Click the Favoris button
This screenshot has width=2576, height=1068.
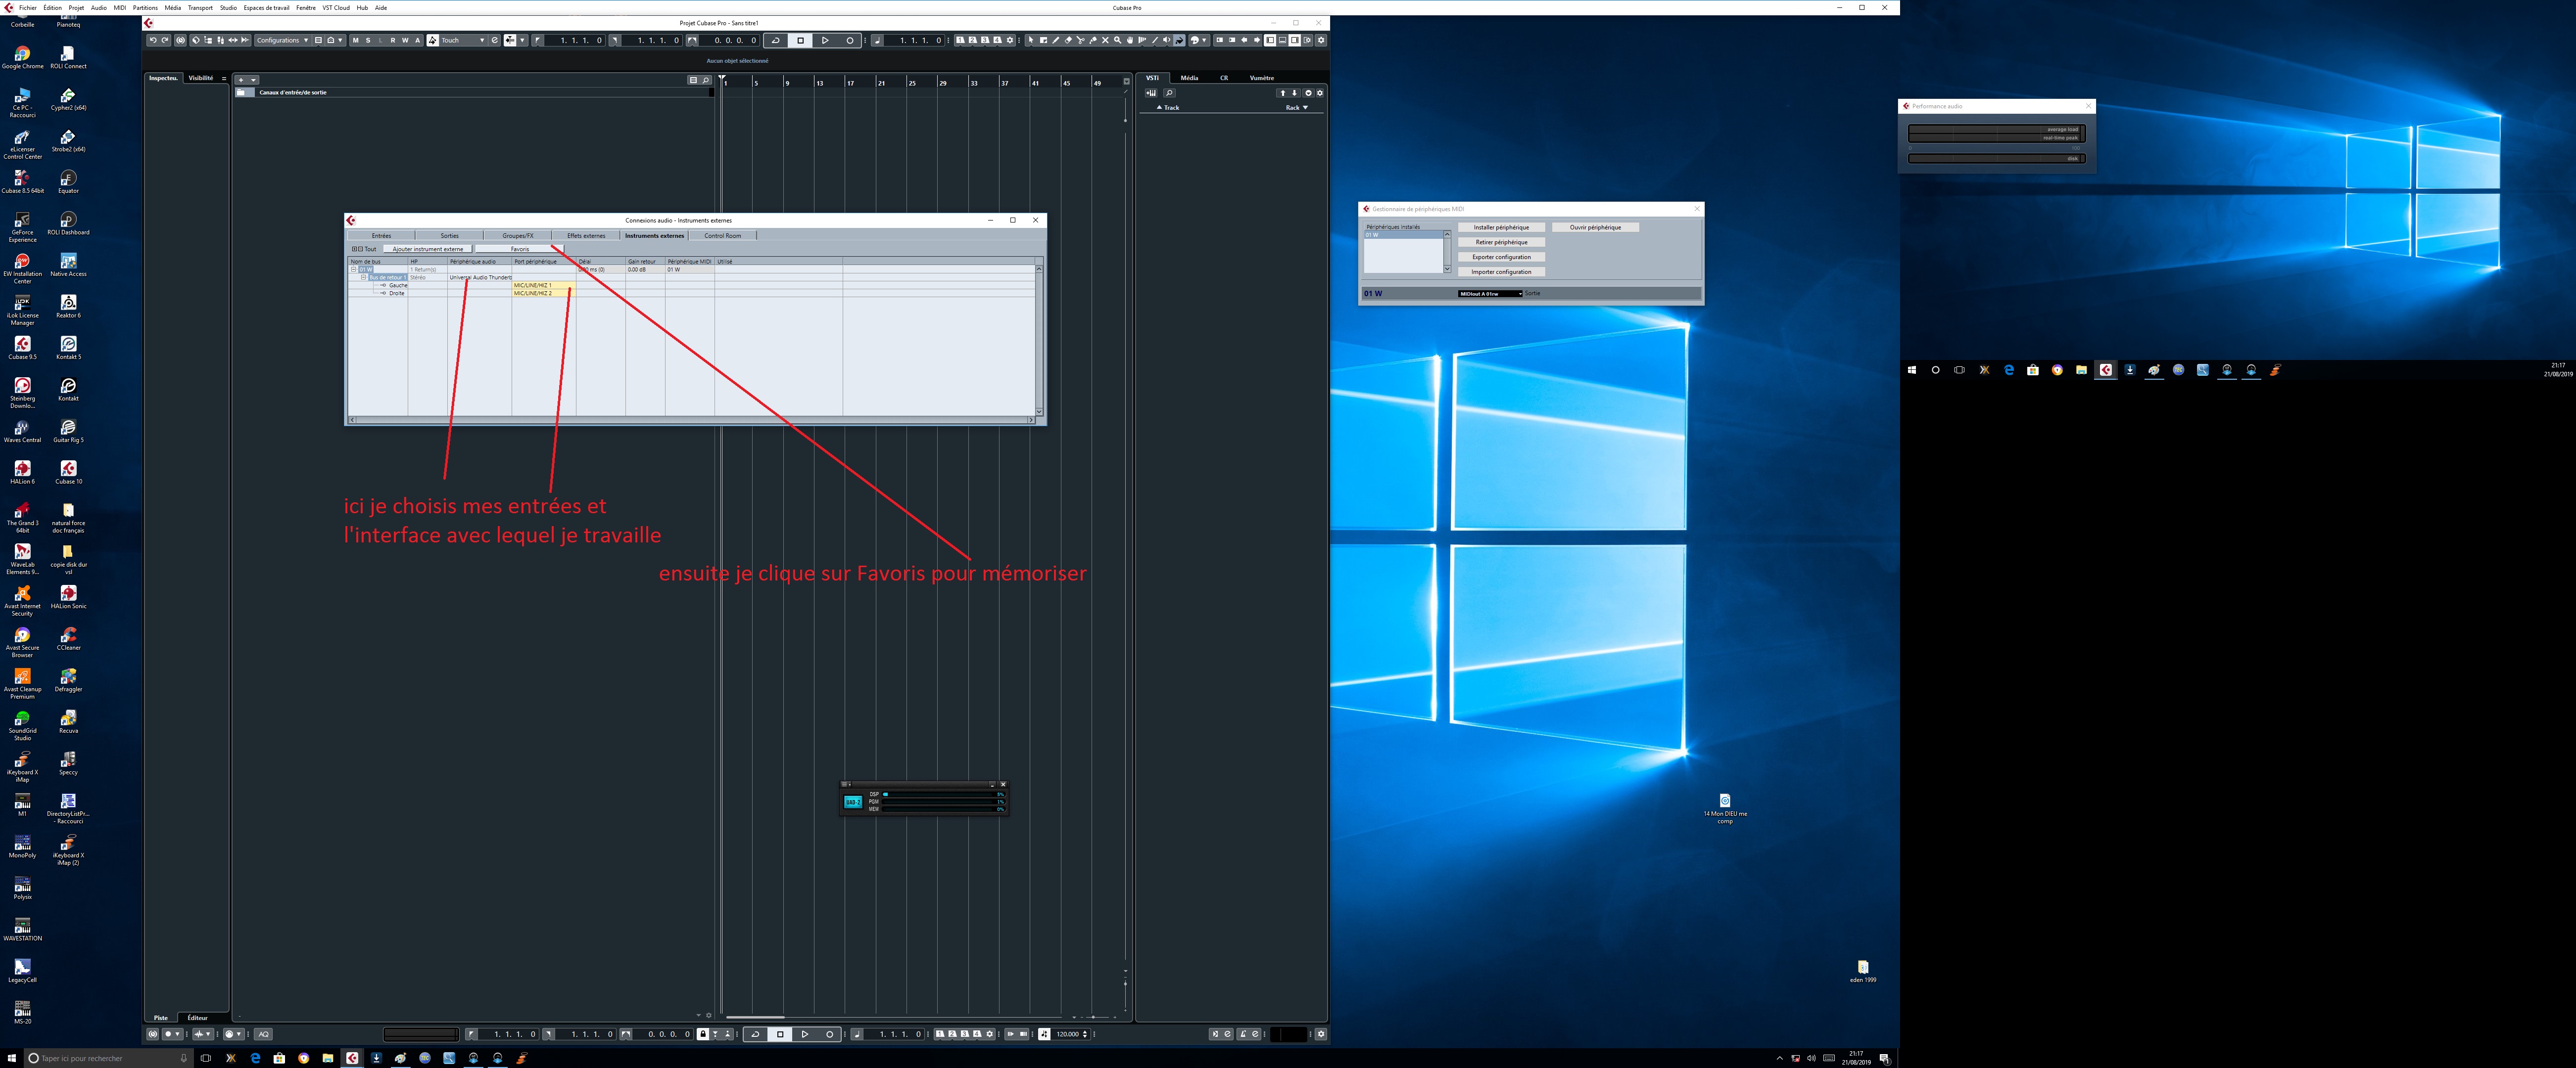(x=519, y=249)
